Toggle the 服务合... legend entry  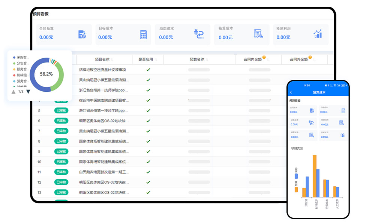pyautogui.click(x=21, y=69)
